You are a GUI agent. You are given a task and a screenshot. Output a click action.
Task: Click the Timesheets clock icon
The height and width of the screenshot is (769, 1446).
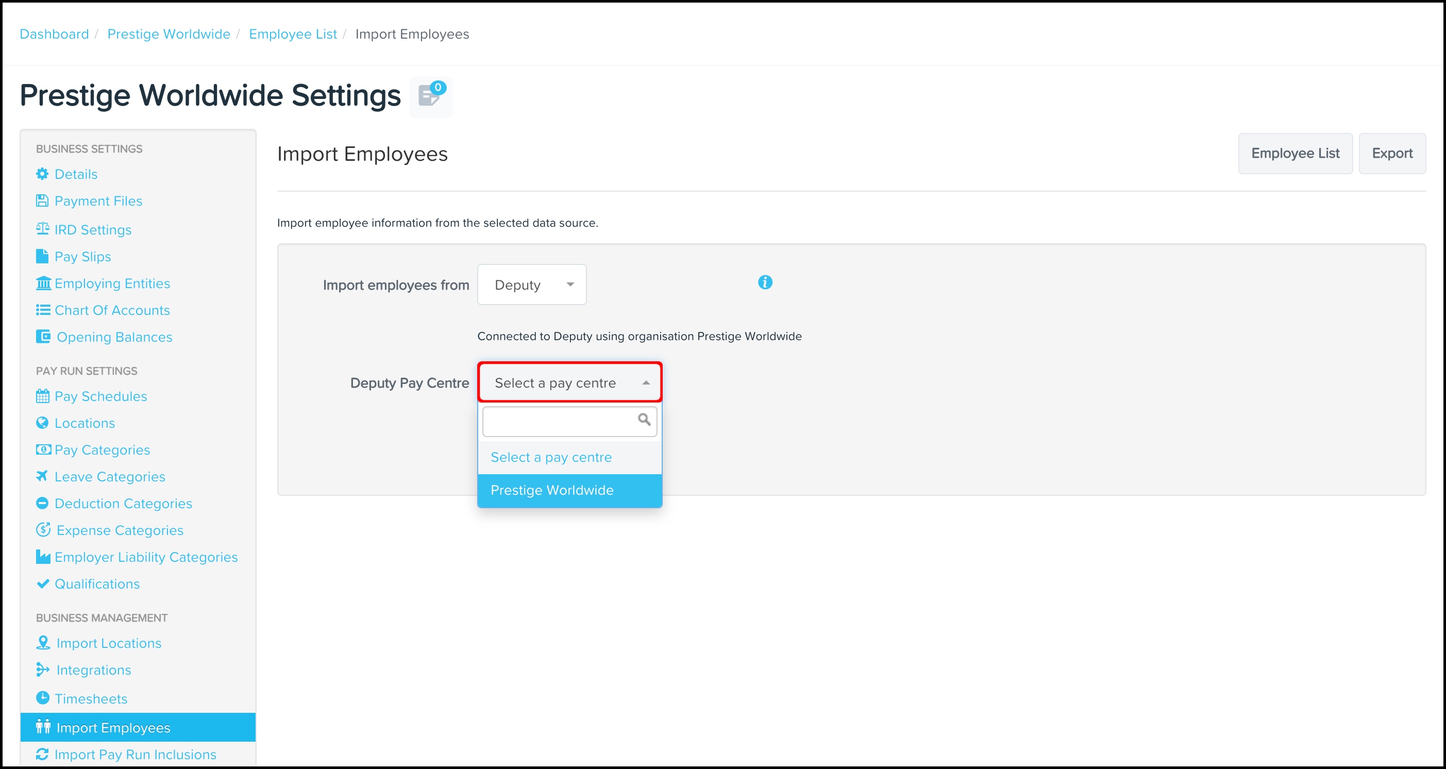[43, 698]
